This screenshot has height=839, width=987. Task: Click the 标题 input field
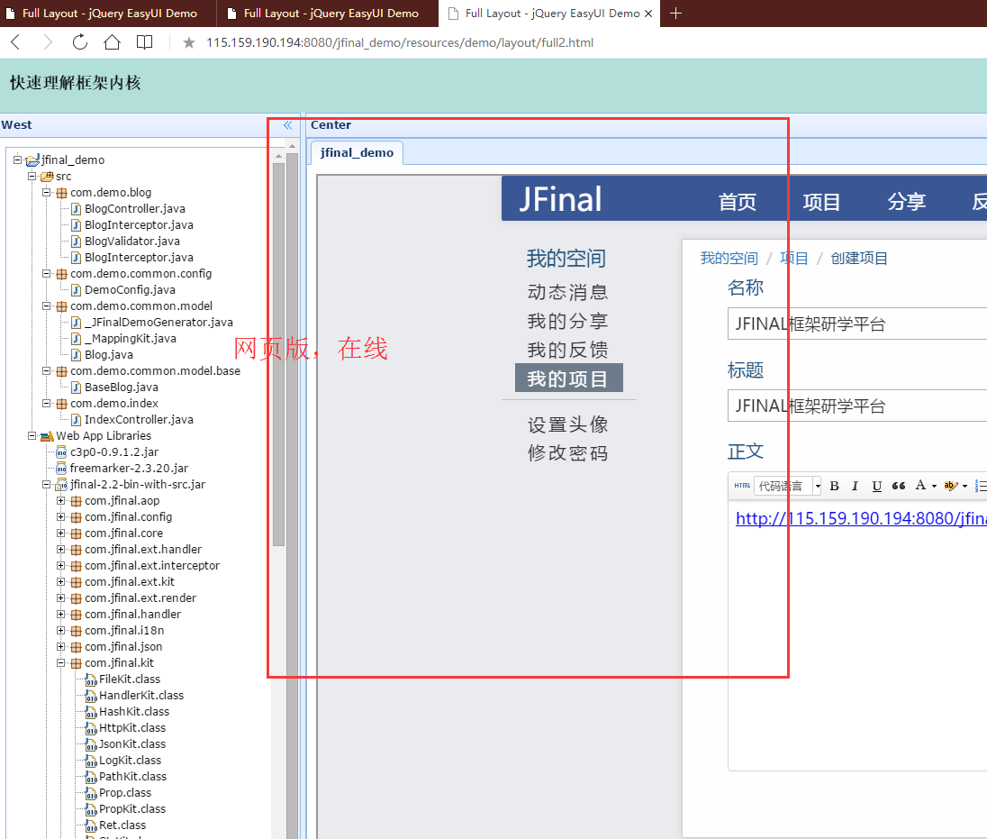tap(857, 406)
